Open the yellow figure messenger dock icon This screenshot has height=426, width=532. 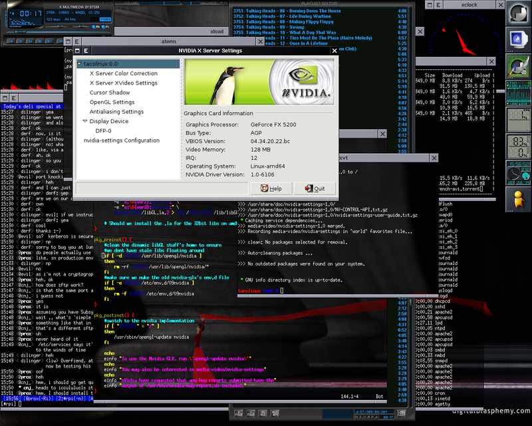pyautogui.click(x=519, y=199)
